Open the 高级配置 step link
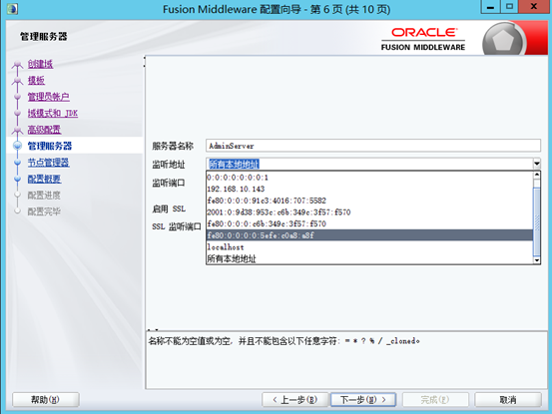 pyautogui.click(x=44, y=130)
